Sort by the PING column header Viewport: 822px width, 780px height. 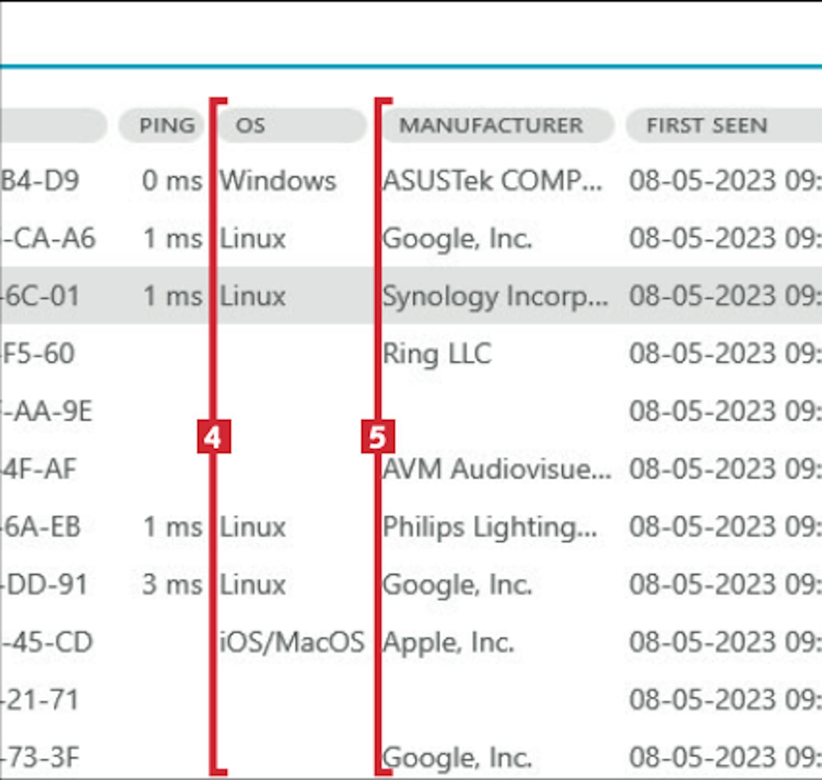pyautogui.click(x=167, y=126)
